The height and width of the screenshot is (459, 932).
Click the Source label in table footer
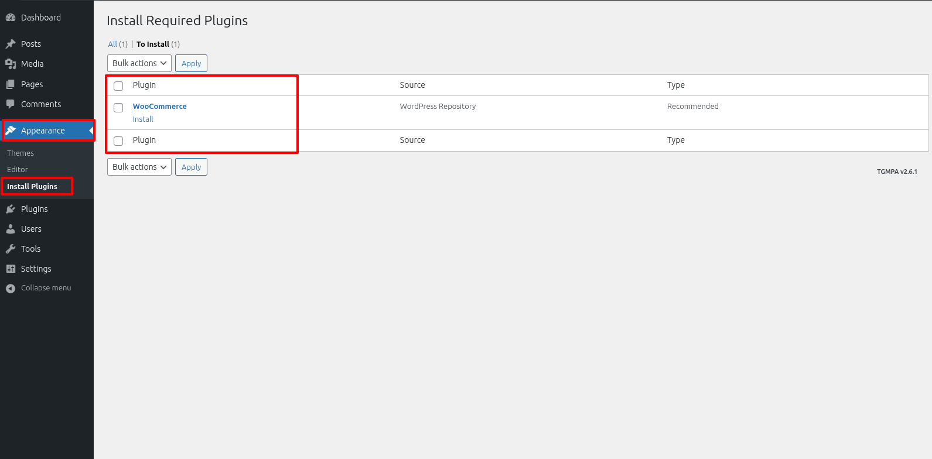click(x=412, y=140)
